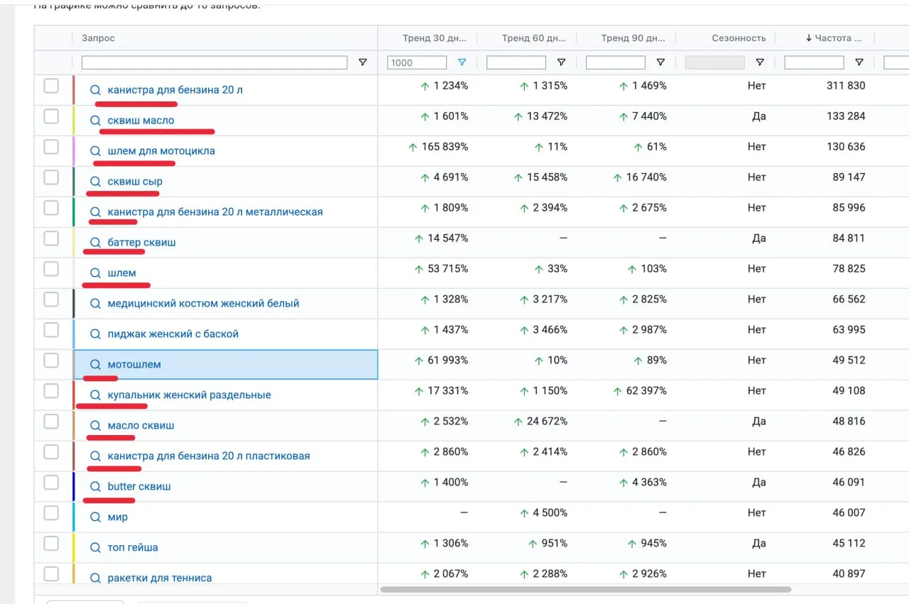Tick the checkbox for «канистра для бензина 20 л»
The image size is (909, 604).
(x=51, y=86)
